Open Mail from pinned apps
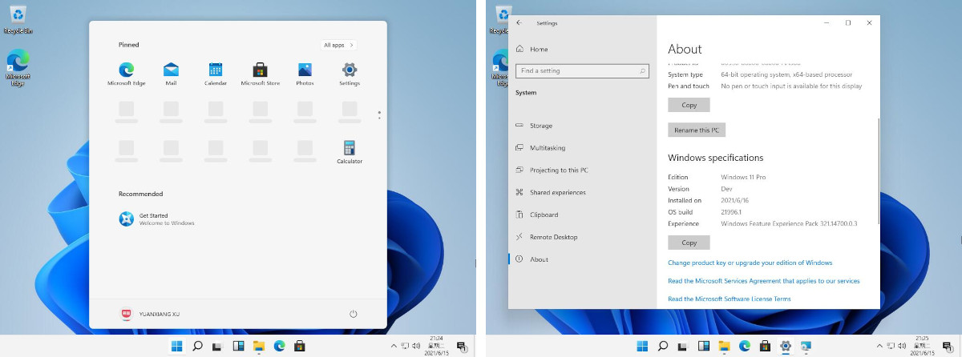This screenshot has width=962, height=357. [171, 74]
